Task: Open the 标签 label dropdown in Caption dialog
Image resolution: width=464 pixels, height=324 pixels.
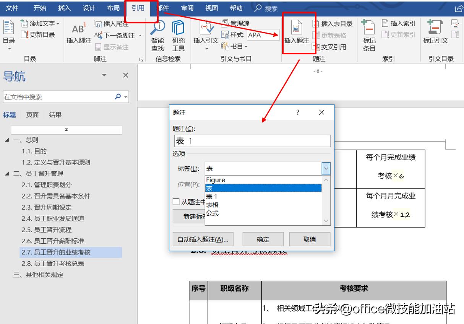Action: [326, 168]
